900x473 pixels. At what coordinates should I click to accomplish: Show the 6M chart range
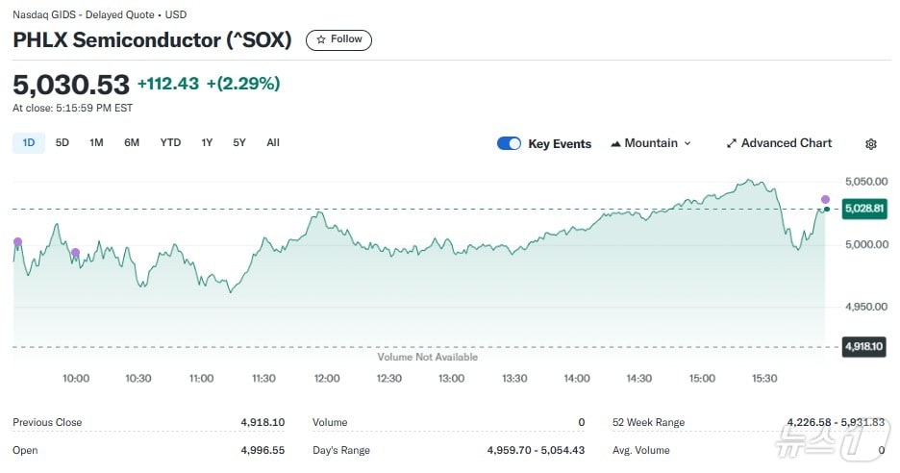point(132,142)
